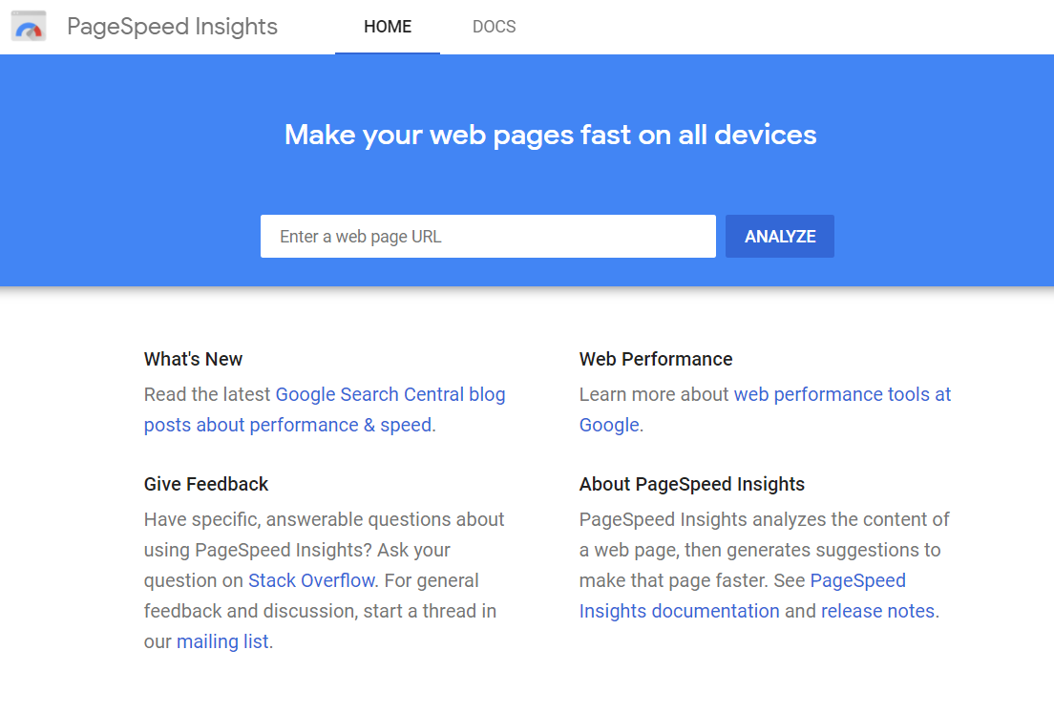Open the Google Search Central blog link
This screenshot has width=1054, height=713.
click(390, 393)
